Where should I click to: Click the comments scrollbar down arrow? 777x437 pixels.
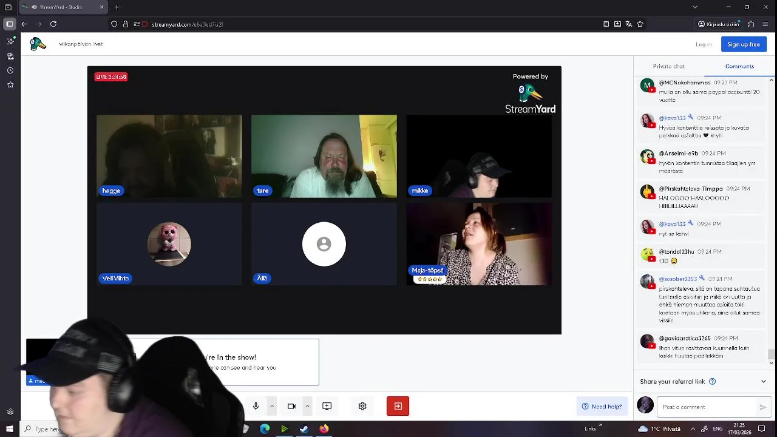pyautogui.click(x=772, y=363)
